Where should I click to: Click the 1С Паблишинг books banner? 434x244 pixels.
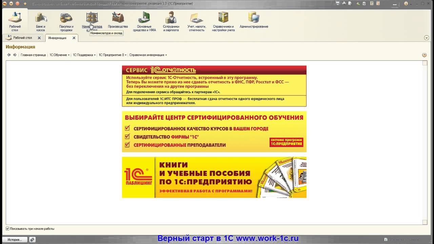[214, 177]
